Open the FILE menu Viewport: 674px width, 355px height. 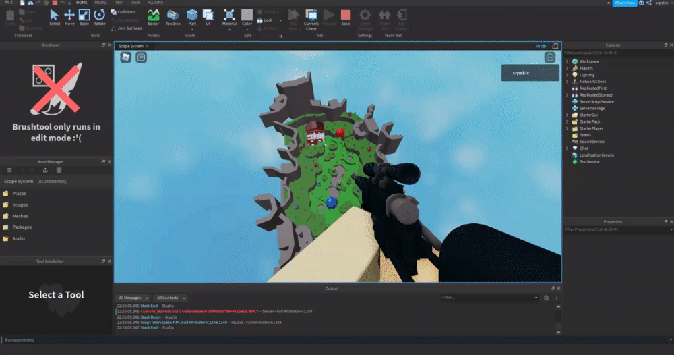point(9,3)
